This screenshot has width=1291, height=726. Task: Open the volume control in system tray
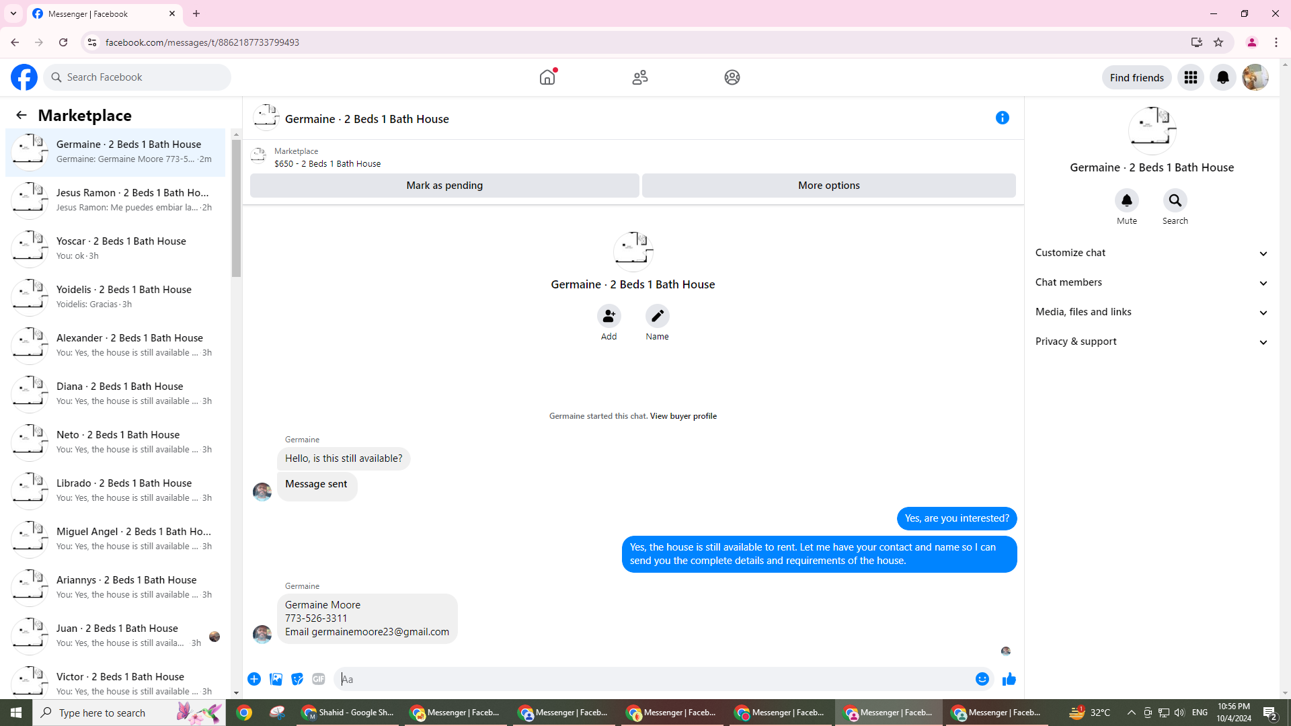1180,713
